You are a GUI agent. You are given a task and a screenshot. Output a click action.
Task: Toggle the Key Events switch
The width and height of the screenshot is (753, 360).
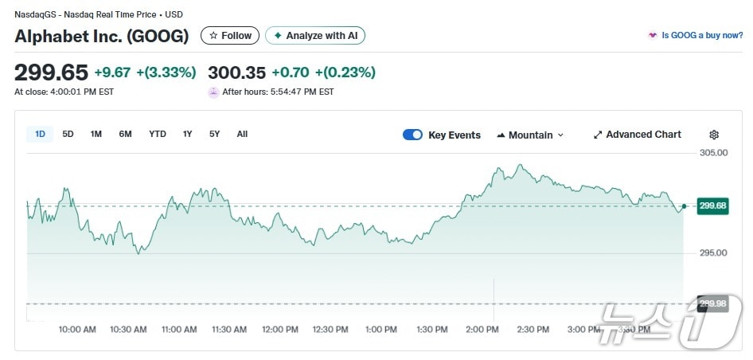pos(412,135)
